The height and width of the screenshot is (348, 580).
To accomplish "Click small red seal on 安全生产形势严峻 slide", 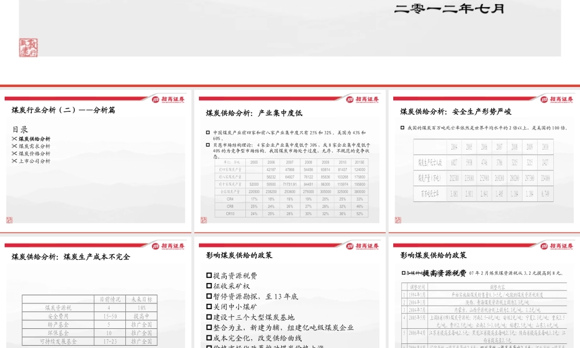I will pos(398,220).
